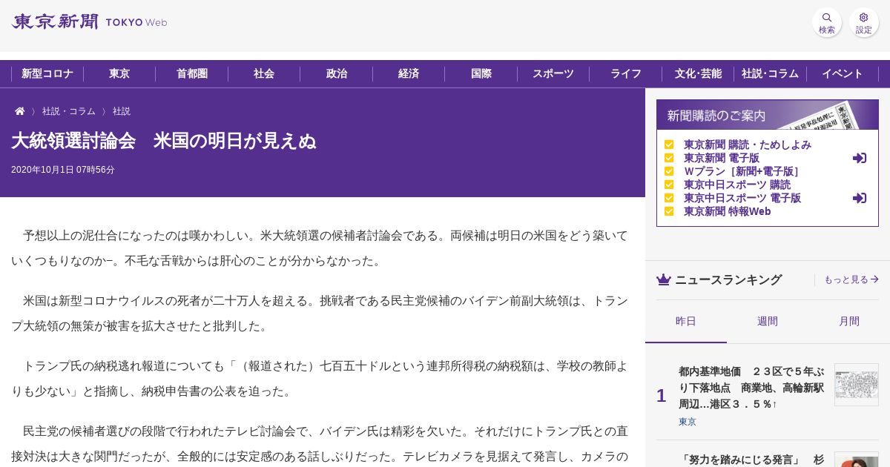Select the 昨日 ranking tab

click(x=686, y=321)
